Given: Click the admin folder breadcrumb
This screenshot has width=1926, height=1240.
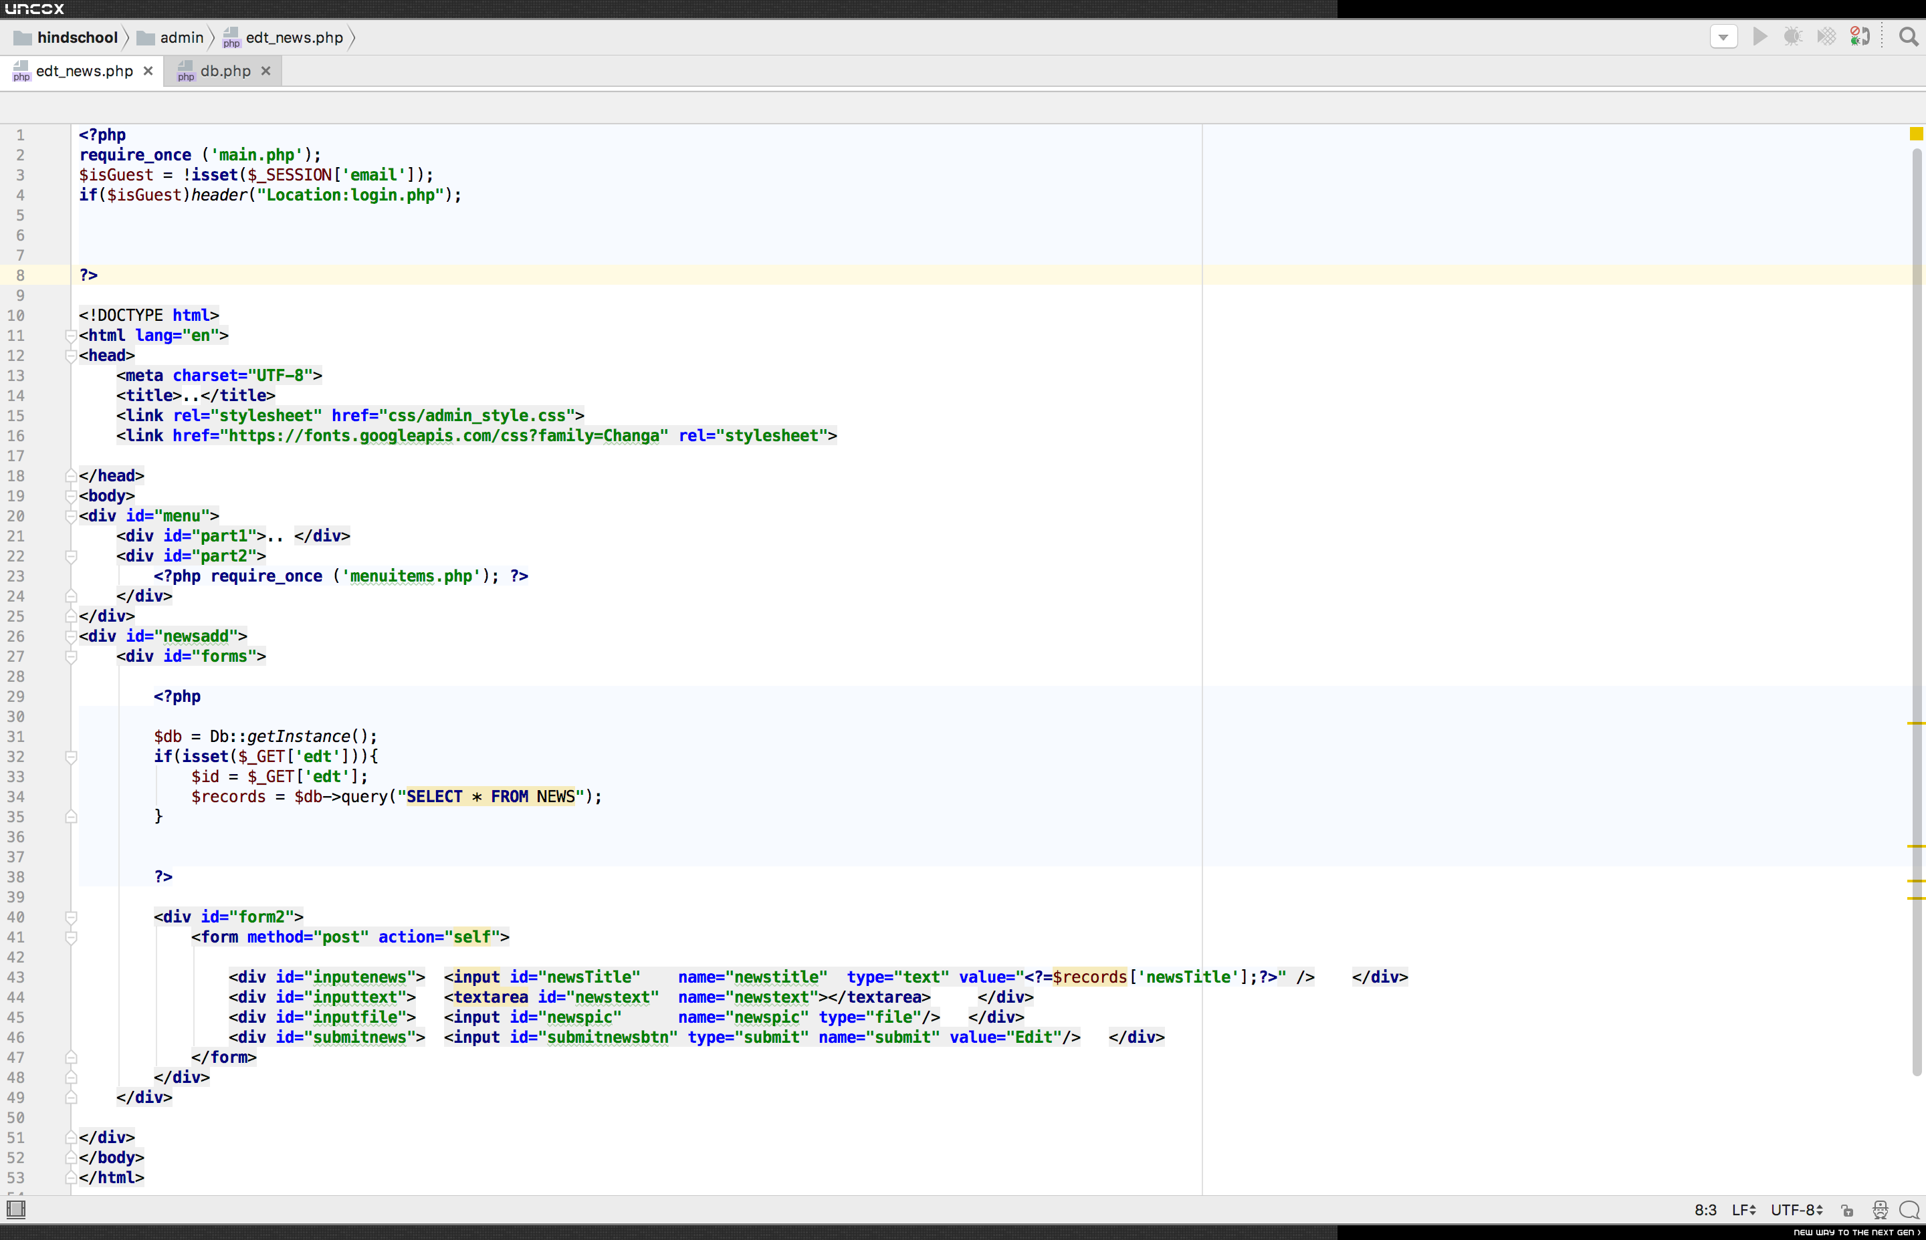Looking at the screenshot, I should pyautogui.click(x=171, y=38).
